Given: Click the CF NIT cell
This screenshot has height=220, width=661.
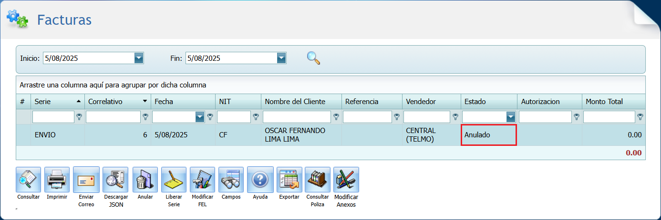Looking at the screenshot, I should coord(238,135).
